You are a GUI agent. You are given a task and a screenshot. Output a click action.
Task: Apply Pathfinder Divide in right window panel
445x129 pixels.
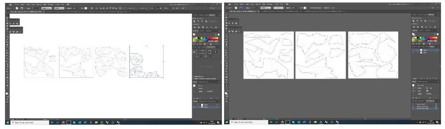(414, 27)
